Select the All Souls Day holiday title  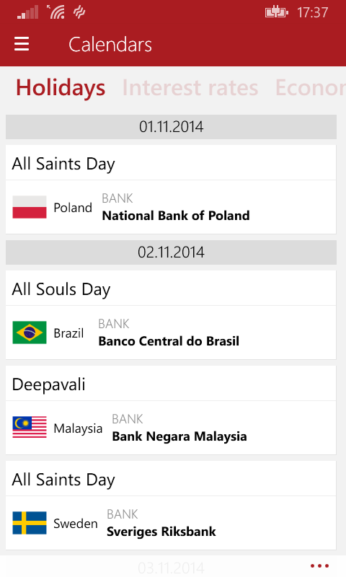(61, 290)
